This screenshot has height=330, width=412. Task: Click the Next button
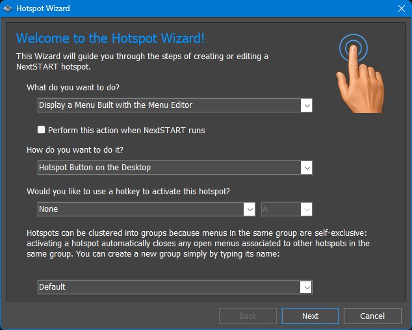coord(310,316)
